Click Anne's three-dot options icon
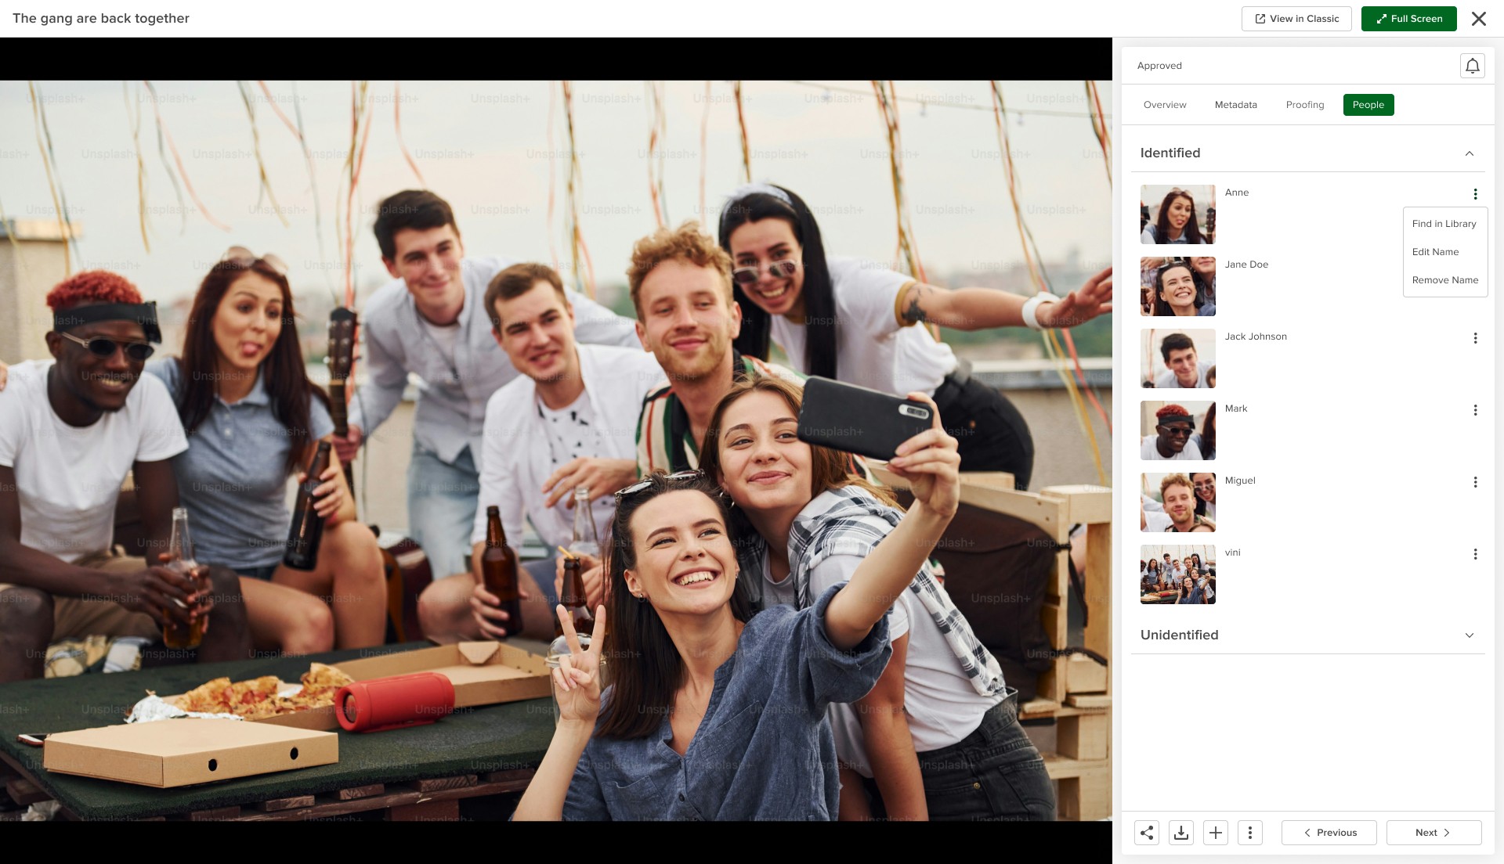The image size is (1504, 864). 1475,194
